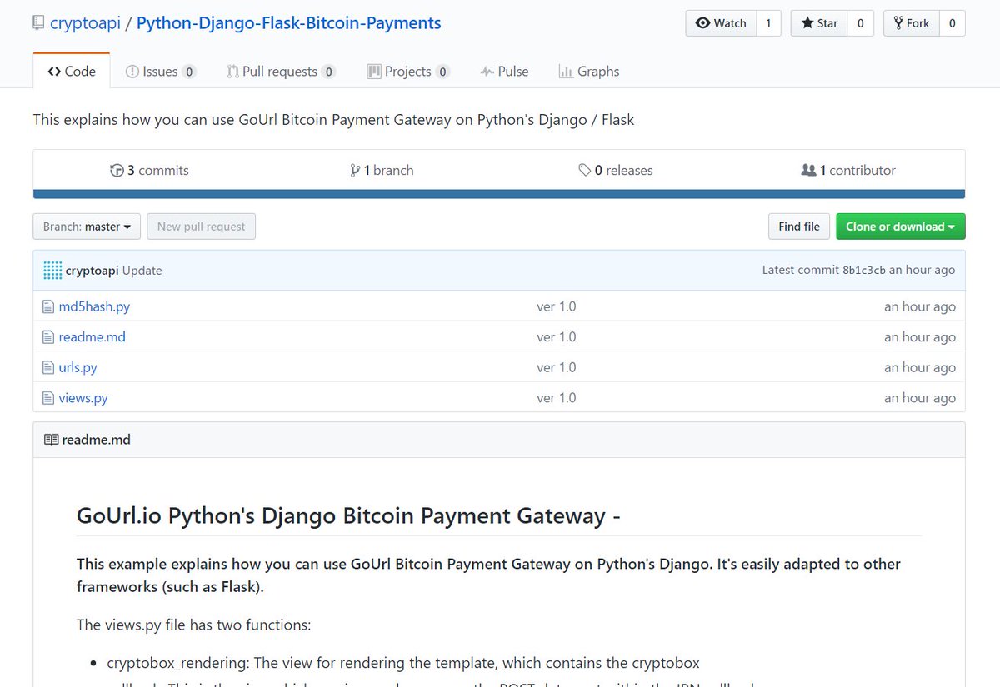
Task: Click the Issues exclamation icon
Action: pyautogui.click(x=132, y=72)
